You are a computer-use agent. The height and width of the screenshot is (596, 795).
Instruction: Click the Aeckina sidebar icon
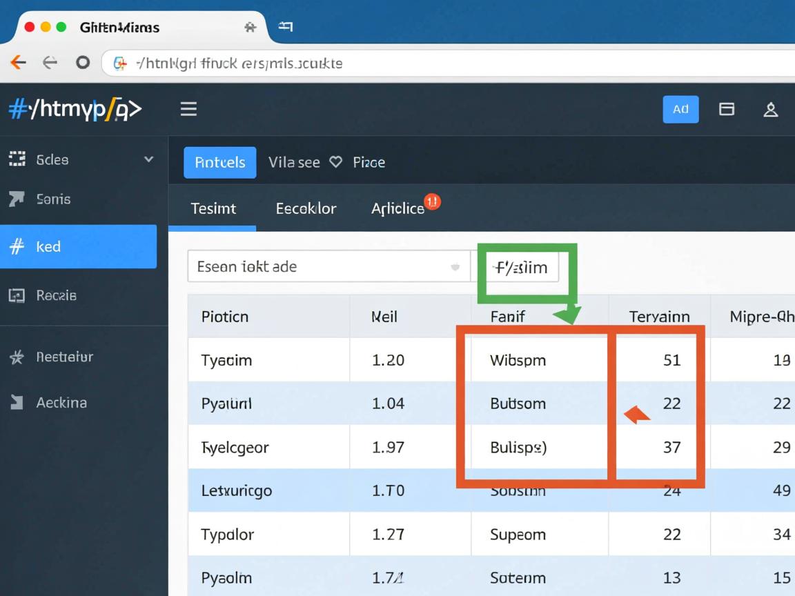click(17, 402)
